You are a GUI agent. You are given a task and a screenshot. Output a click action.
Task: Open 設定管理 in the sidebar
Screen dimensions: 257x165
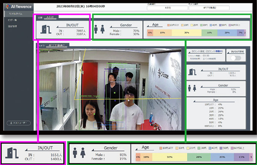click(x=12, y=27)
